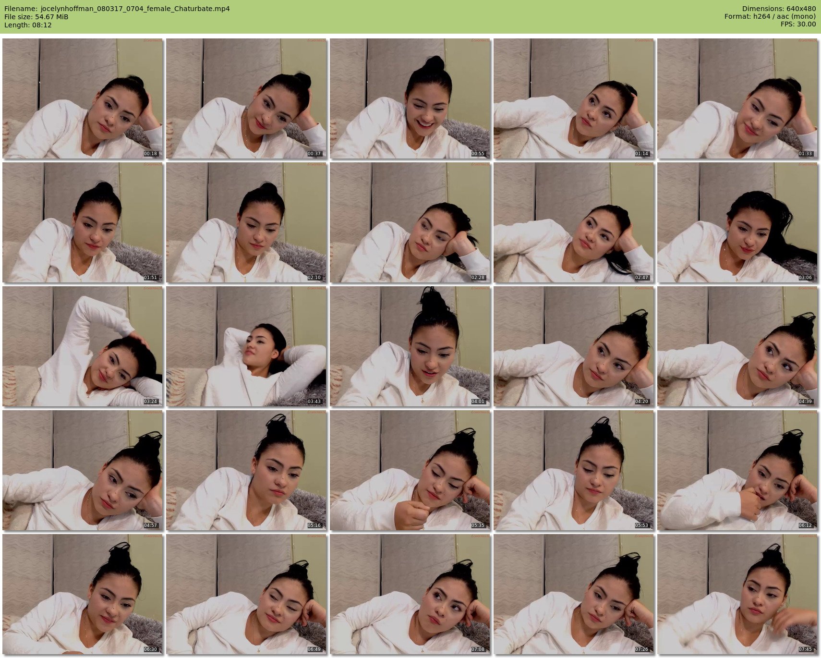Open the 01:33 preview frame

tap(737, 98)
